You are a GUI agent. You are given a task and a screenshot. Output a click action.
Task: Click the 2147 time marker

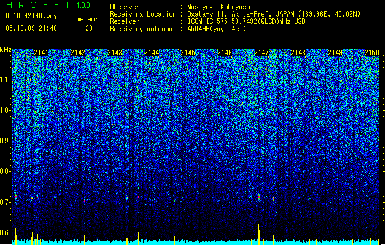261,53
